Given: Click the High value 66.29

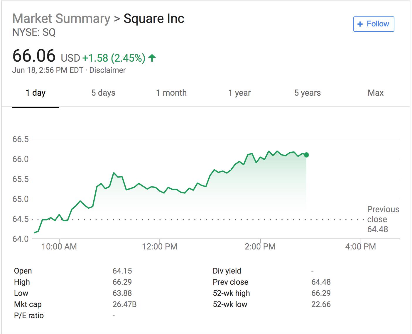Looking at the screenshot, I should click(x=122, y=282).
